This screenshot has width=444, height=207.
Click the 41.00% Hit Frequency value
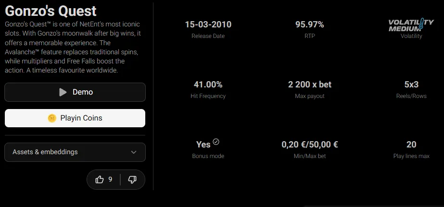click(x=208, y=85)
